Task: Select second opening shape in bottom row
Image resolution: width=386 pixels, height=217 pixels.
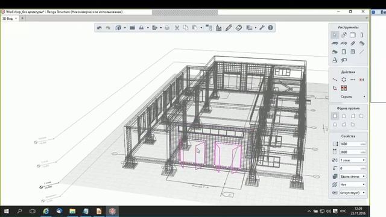Action: point(344,125)
